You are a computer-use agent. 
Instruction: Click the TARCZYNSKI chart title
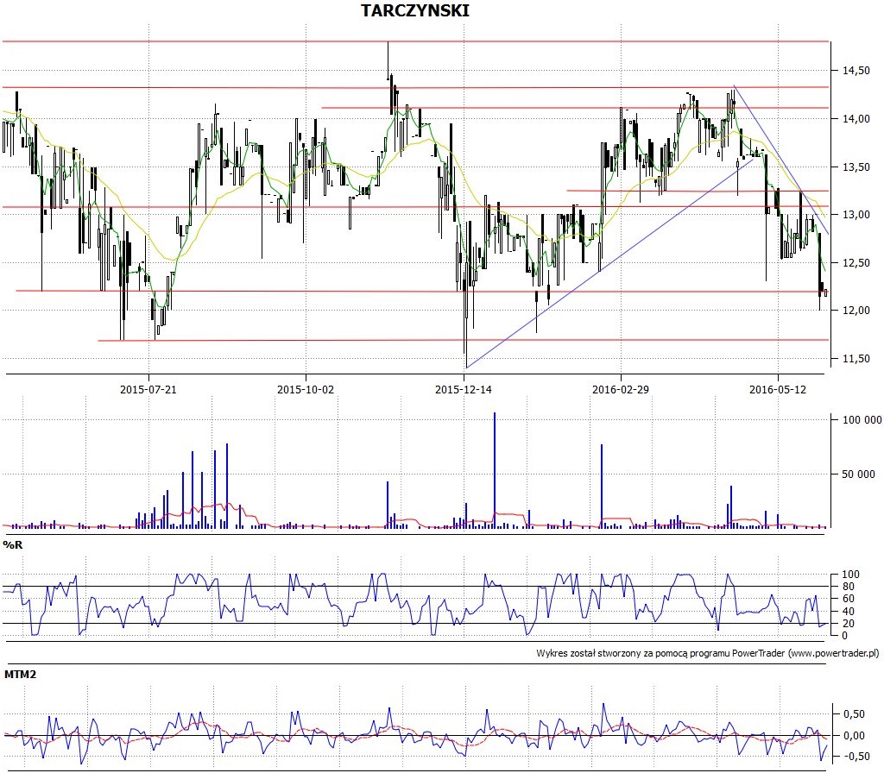[x=415, y=10]
